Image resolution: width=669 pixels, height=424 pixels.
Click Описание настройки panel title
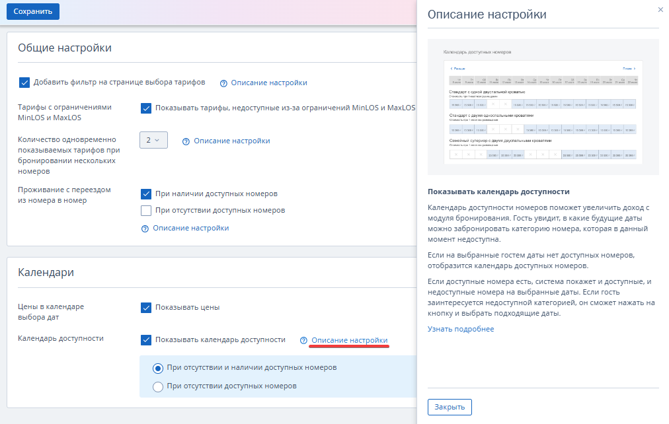[x=487, y=15]
